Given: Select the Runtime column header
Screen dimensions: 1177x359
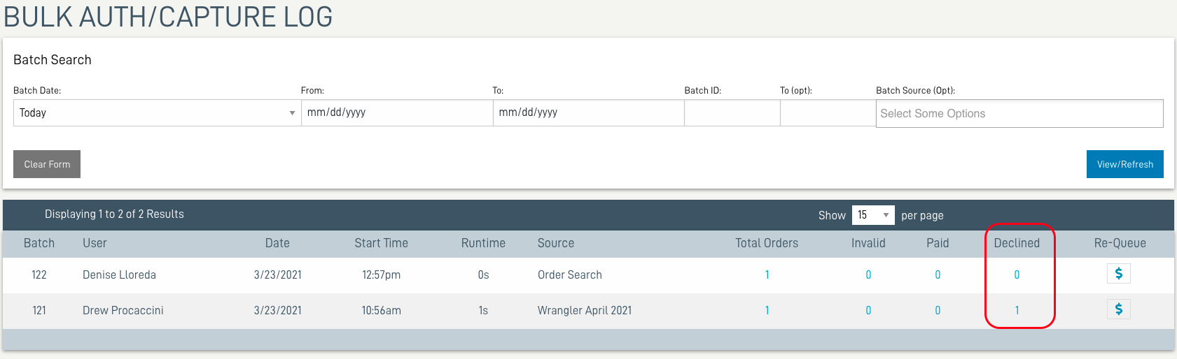Looking at the screenshot, I should (483, 243).
